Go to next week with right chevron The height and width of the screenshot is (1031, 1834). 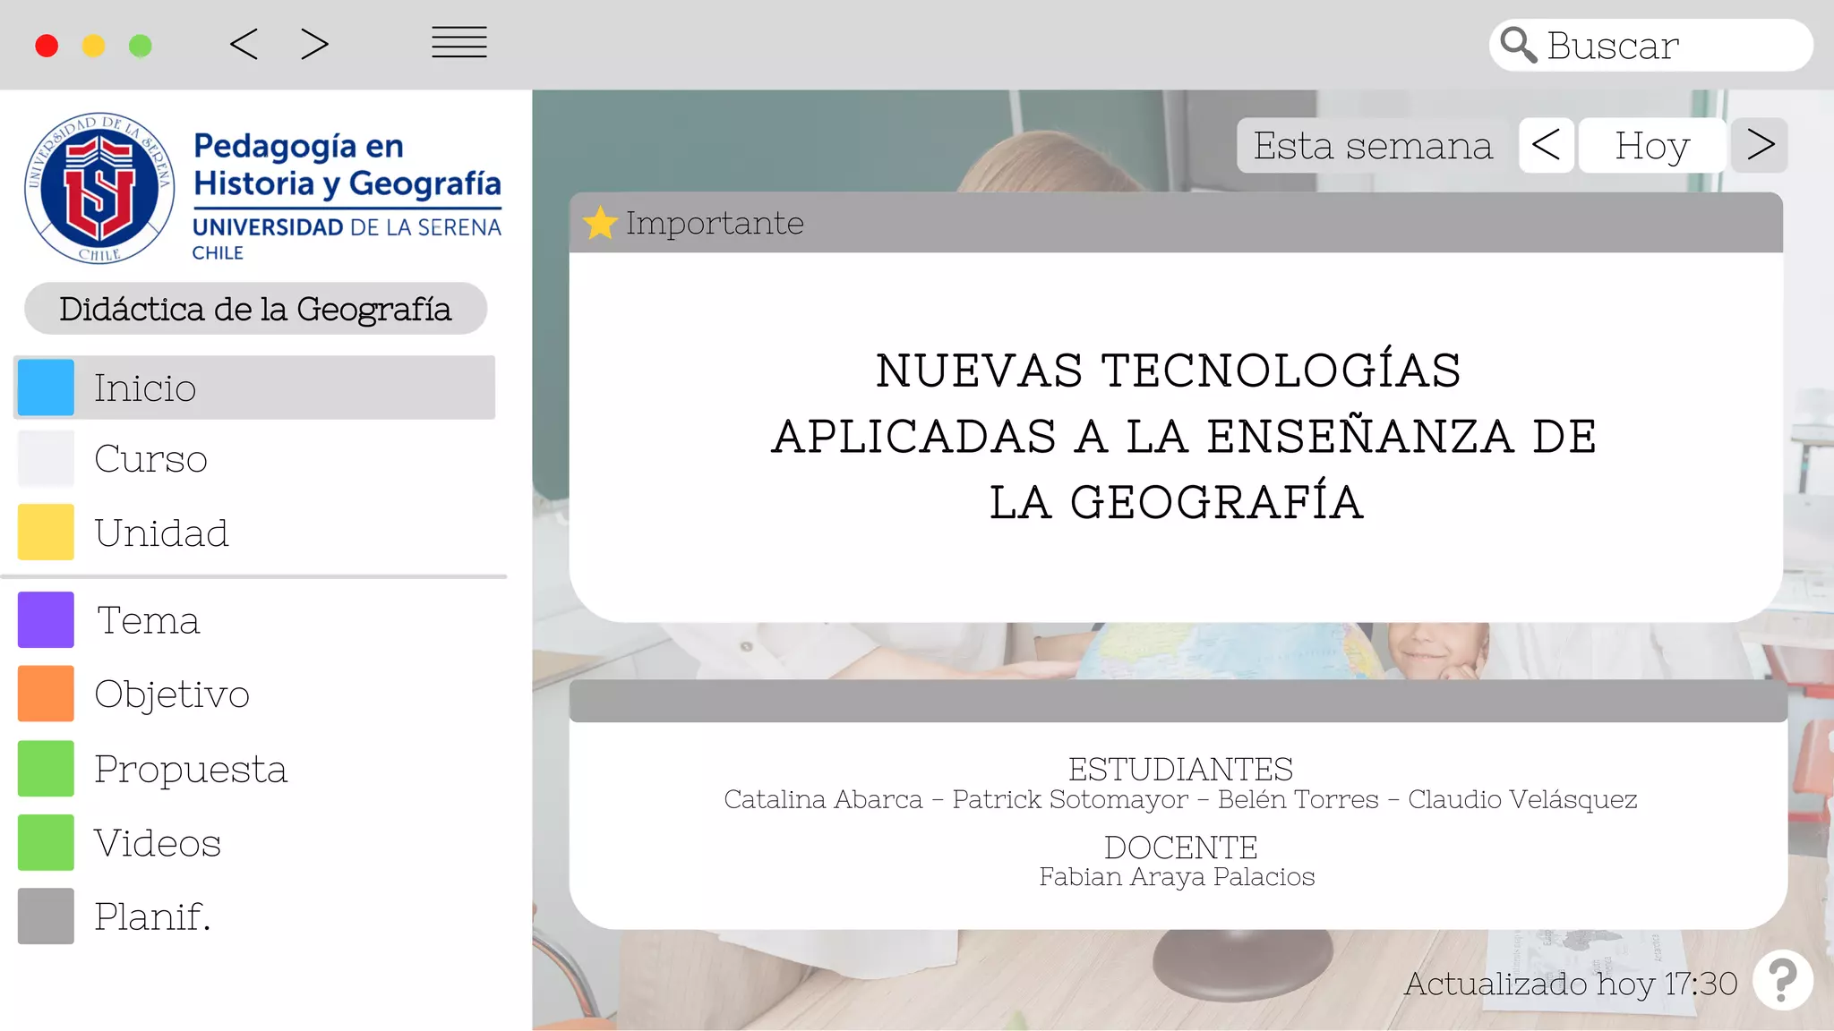tap(1760, 145)
